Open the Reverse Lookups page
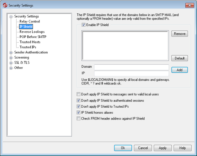 32,32
